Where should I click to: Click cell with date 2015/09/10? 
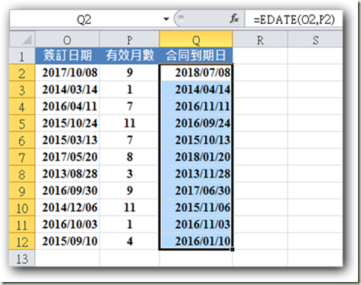(x=67, y=242)
